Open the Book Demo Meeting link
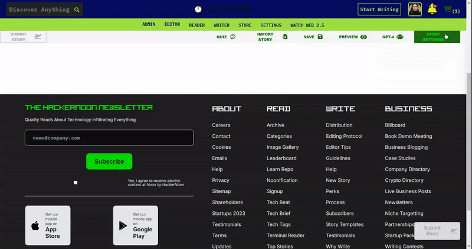This screenshot has height=249, width=472. click(408, 136)
